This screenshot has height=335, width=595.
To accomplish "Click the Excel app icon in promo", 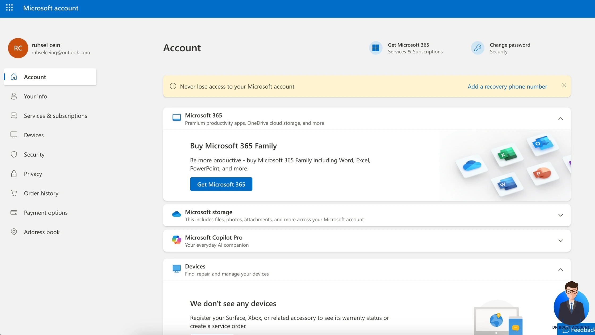I will [x=507, y=155].
